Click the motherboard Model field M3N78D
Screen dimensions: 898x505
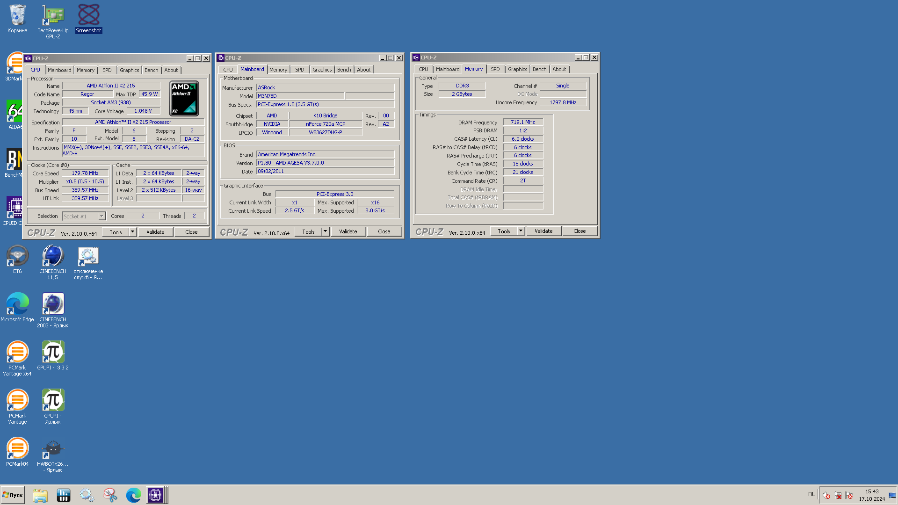coord(300,96)
